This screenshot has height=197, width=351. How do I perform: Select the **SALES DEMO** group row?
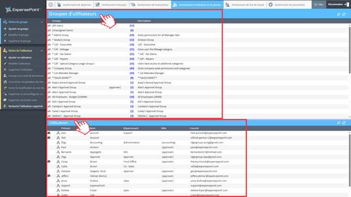pyautogui.click(x=198, y=78)
